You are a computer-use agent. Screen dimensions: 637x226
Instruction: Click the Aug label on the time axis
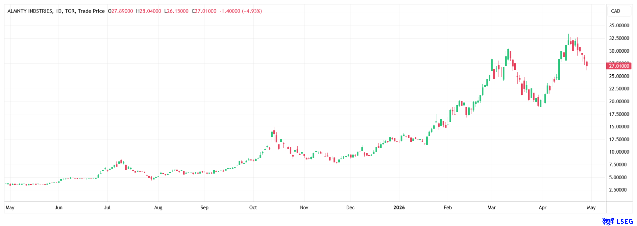click(x=158, y=207)
